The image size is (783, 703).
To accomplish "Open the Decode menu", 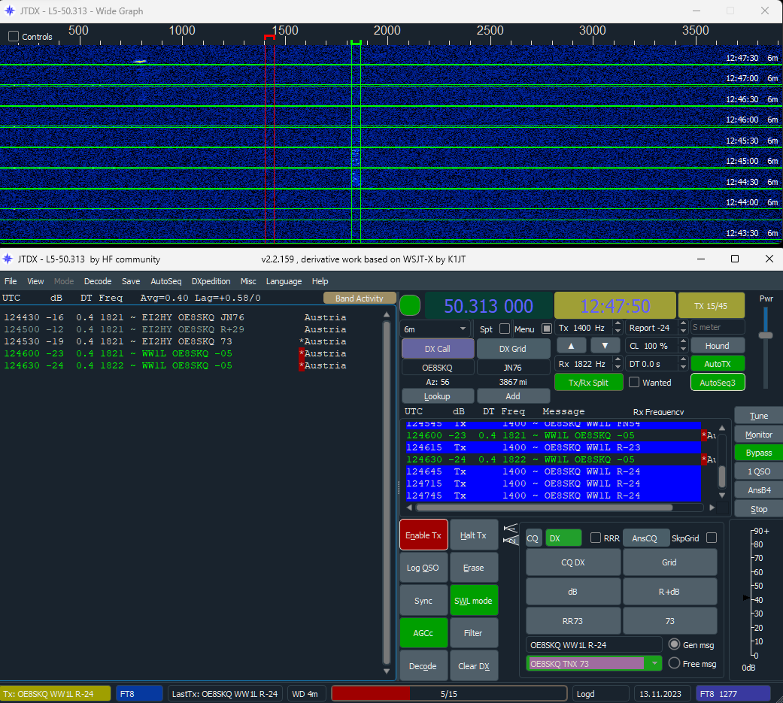I will pyautogui.click(x=98, y=281).
